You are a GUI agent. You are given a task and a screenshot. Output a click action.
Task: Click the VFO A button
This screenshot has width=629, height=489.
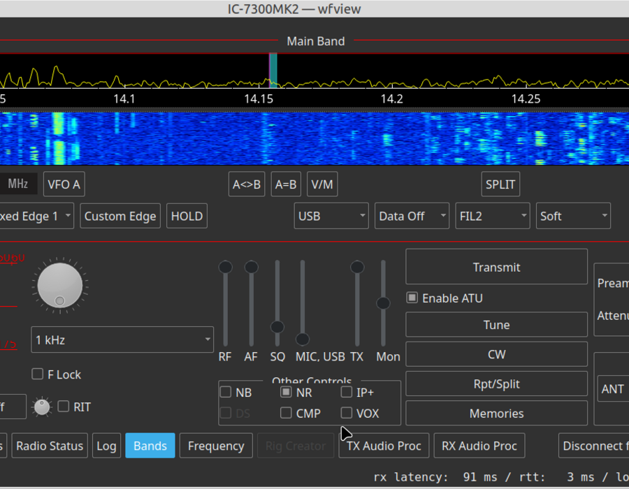[64, 184]
